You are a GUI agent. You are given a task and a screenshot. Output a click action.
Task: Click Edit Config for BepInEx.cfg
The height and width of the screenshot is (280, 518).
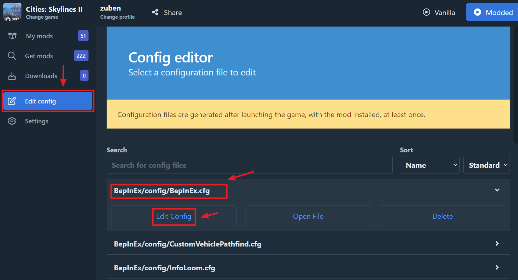pyautogui.click(x=174, y=216)
